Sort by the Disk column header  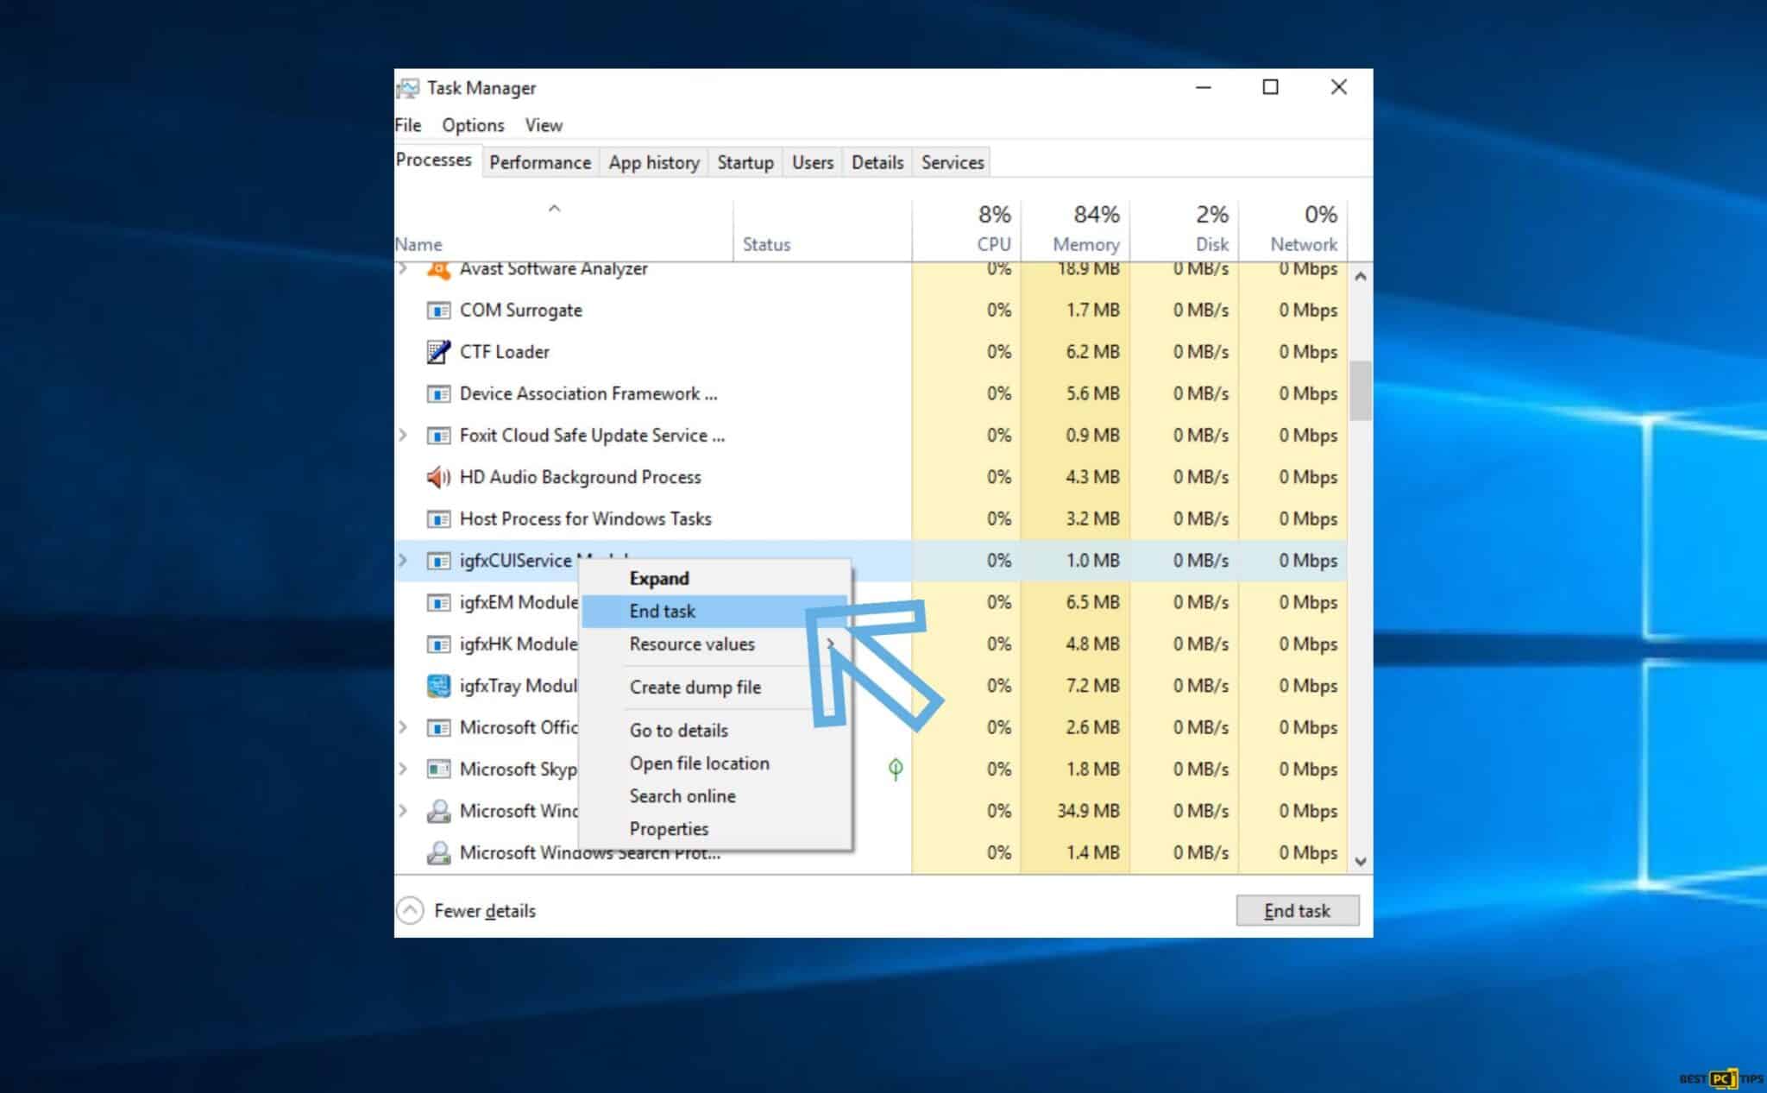1185,231
